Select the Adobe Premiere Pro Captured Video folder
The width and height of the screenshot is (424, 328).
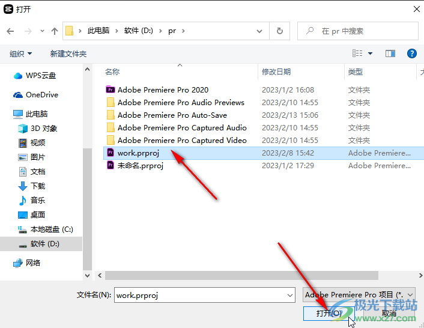click(x=182, y=141)
